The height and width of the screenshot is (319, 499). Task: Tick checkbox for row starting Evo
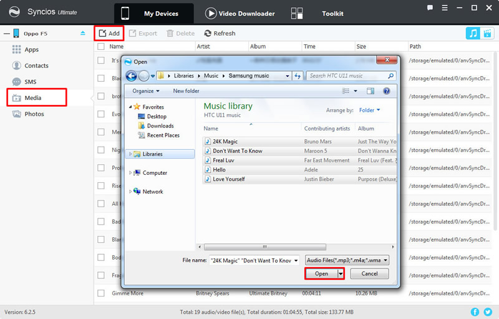point(101,114)
